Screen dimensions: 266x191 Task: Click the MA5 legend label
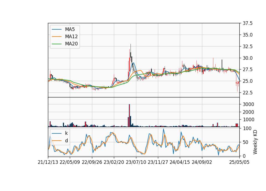pyautogui.click(x=70, y=29)
